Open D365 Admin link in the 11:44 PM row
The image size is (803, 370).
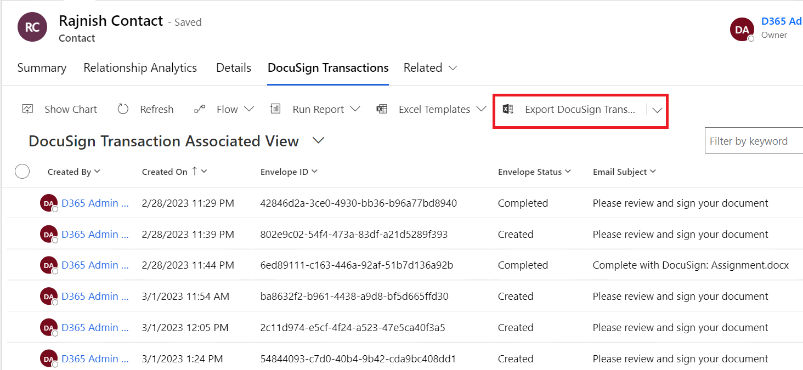(95, 265)
